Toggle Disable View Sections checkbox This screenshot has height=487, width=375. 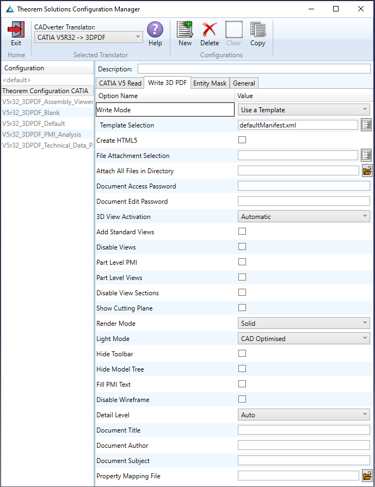pos(242,293)
